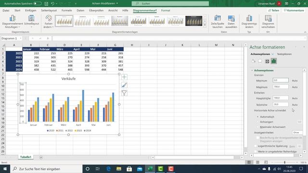This screenshot has height=173, width=308.
Task: Click the undo arrow
Action: (x=52, y=3)
